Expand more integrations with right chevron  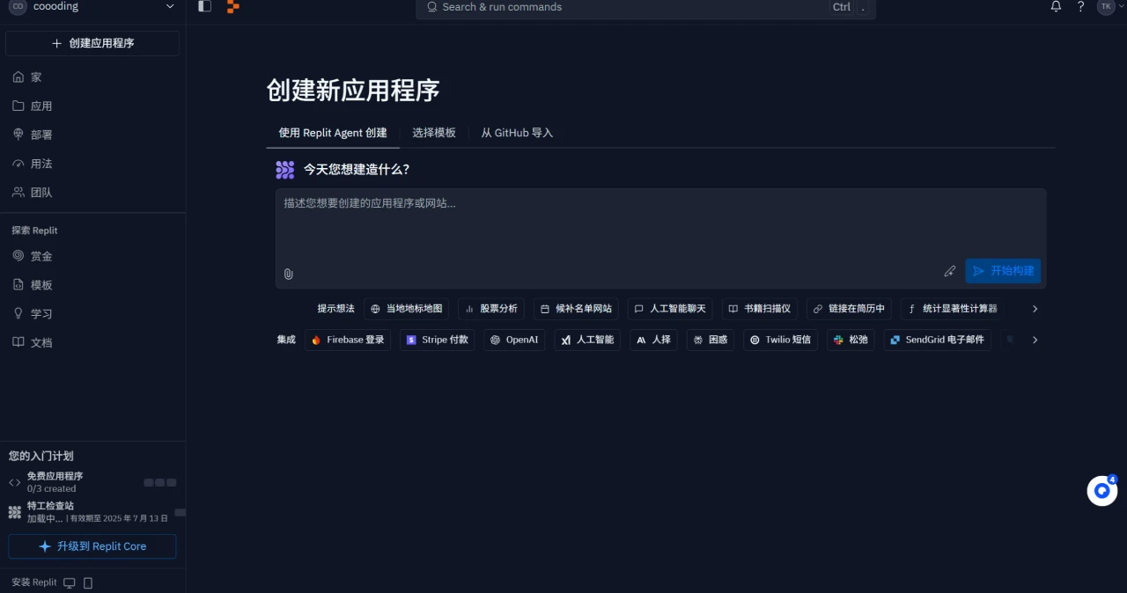coord(1035,340)
